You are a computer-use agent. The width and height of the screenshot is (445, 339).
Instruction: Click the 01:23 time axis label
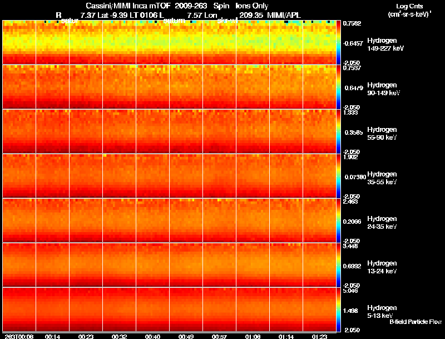(319, 336)
